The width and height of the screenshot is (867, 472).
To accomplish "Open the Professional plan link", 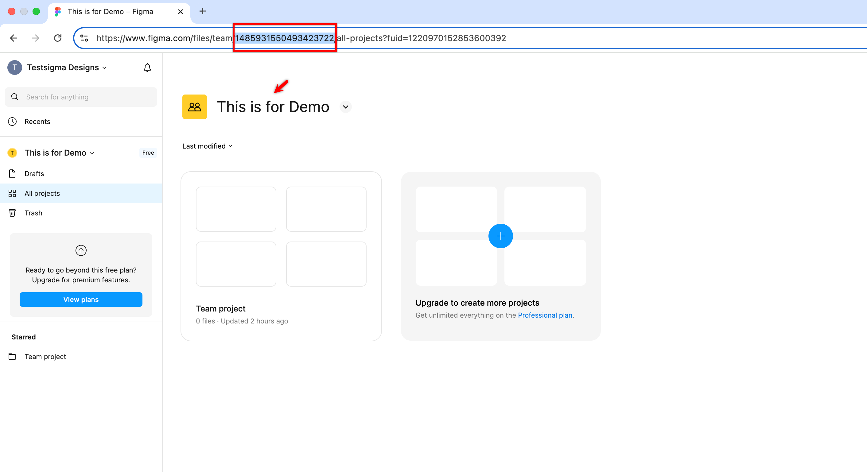I will [545, 315].
